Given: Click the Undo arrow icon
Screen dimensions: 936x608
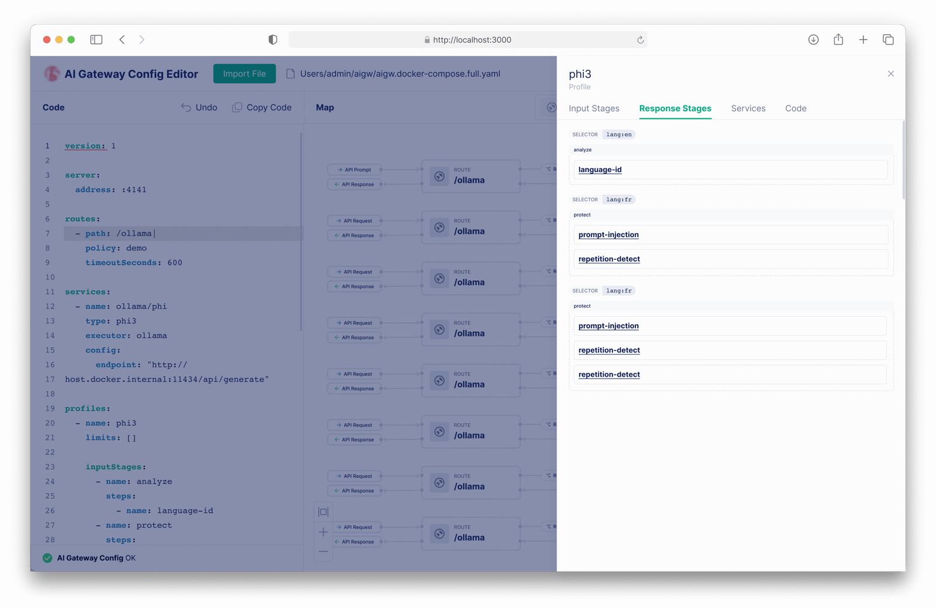Looking at the screenshot, I should coord(186,108).
